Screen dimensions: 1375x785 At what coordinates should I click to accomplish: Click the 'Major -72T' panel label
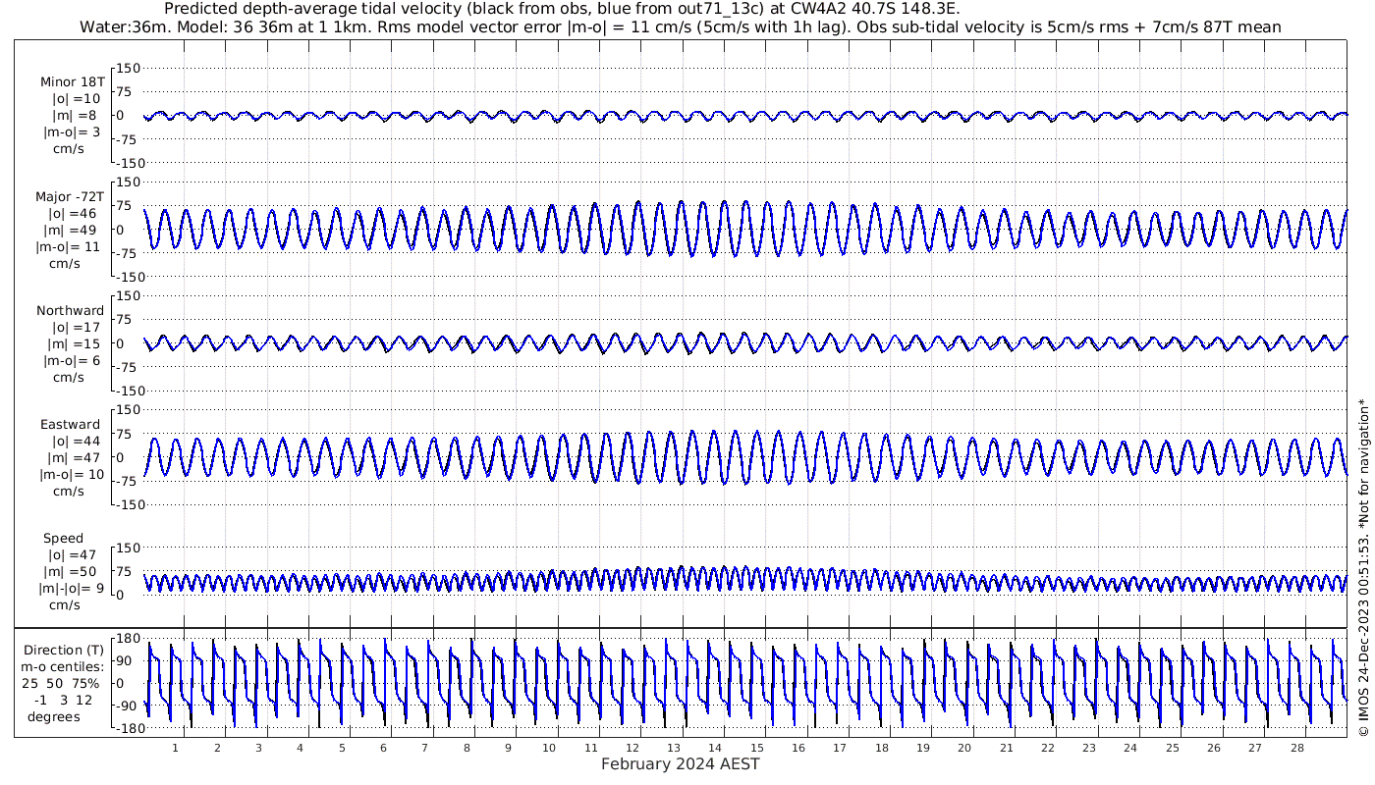[x=69, y=196]
